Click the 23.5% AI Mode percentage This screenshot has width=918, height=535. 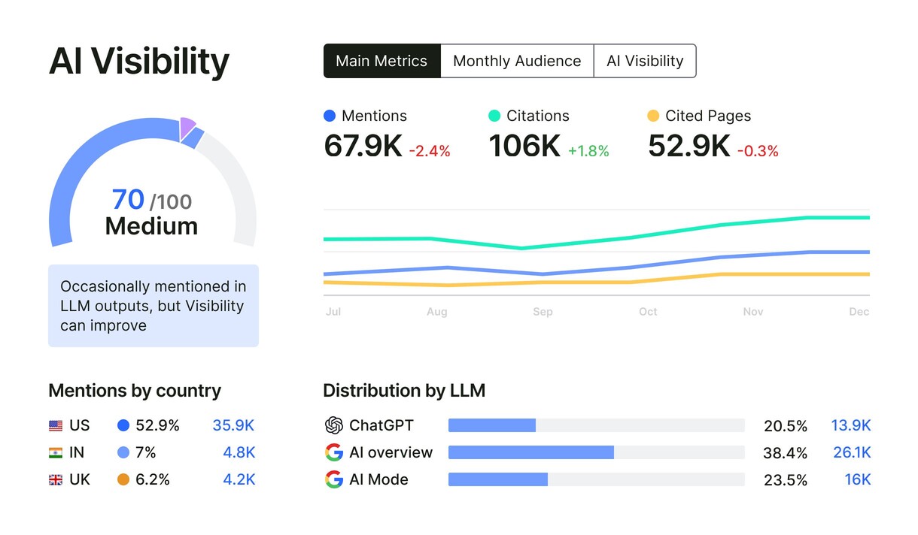click(x=786, y=480)
